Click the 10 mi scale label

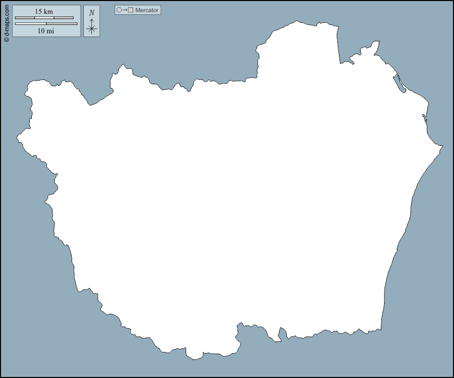pos(46,31)
